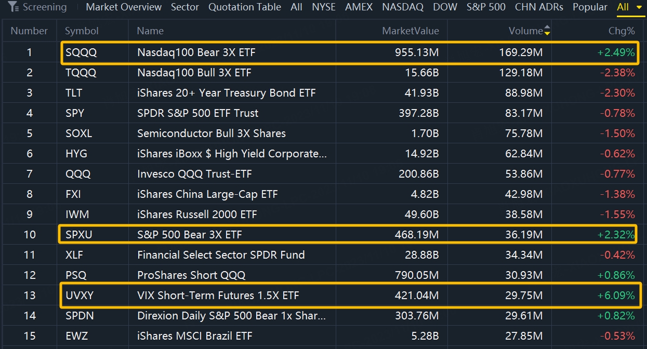This screenshot has width=647, height=349.
Task: Click the Volume sort arrow indicator
Action: point(547,31)
